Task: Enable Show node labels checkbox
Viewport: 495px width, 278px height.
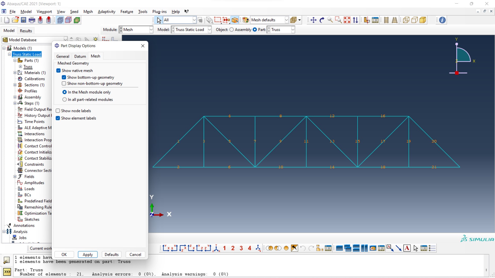Action: 58,111
